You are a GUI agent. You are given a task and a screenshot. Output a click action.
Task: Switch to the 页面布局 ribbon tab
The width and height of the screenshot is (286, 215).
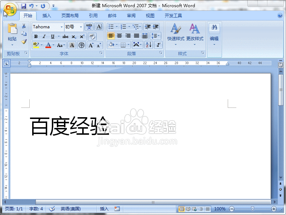pyautogui.click(x=70, y=15)
